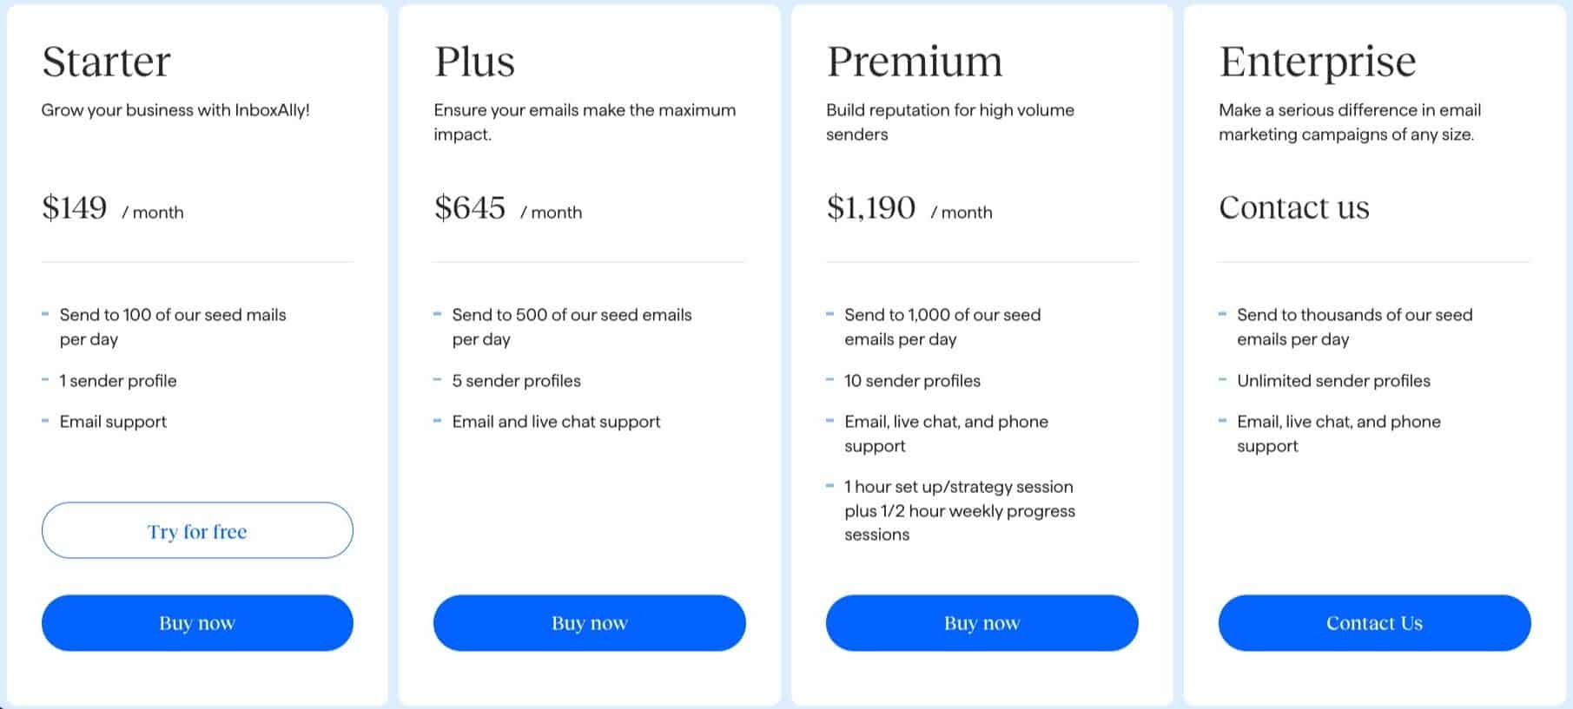Click the $149 per month price
This screenshot has height=709, width=1573.
coord(113,207)
